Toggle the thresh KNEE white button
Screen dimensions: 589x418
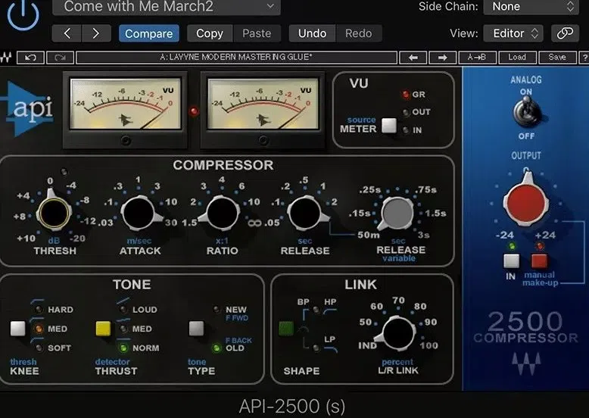point(17,328)
